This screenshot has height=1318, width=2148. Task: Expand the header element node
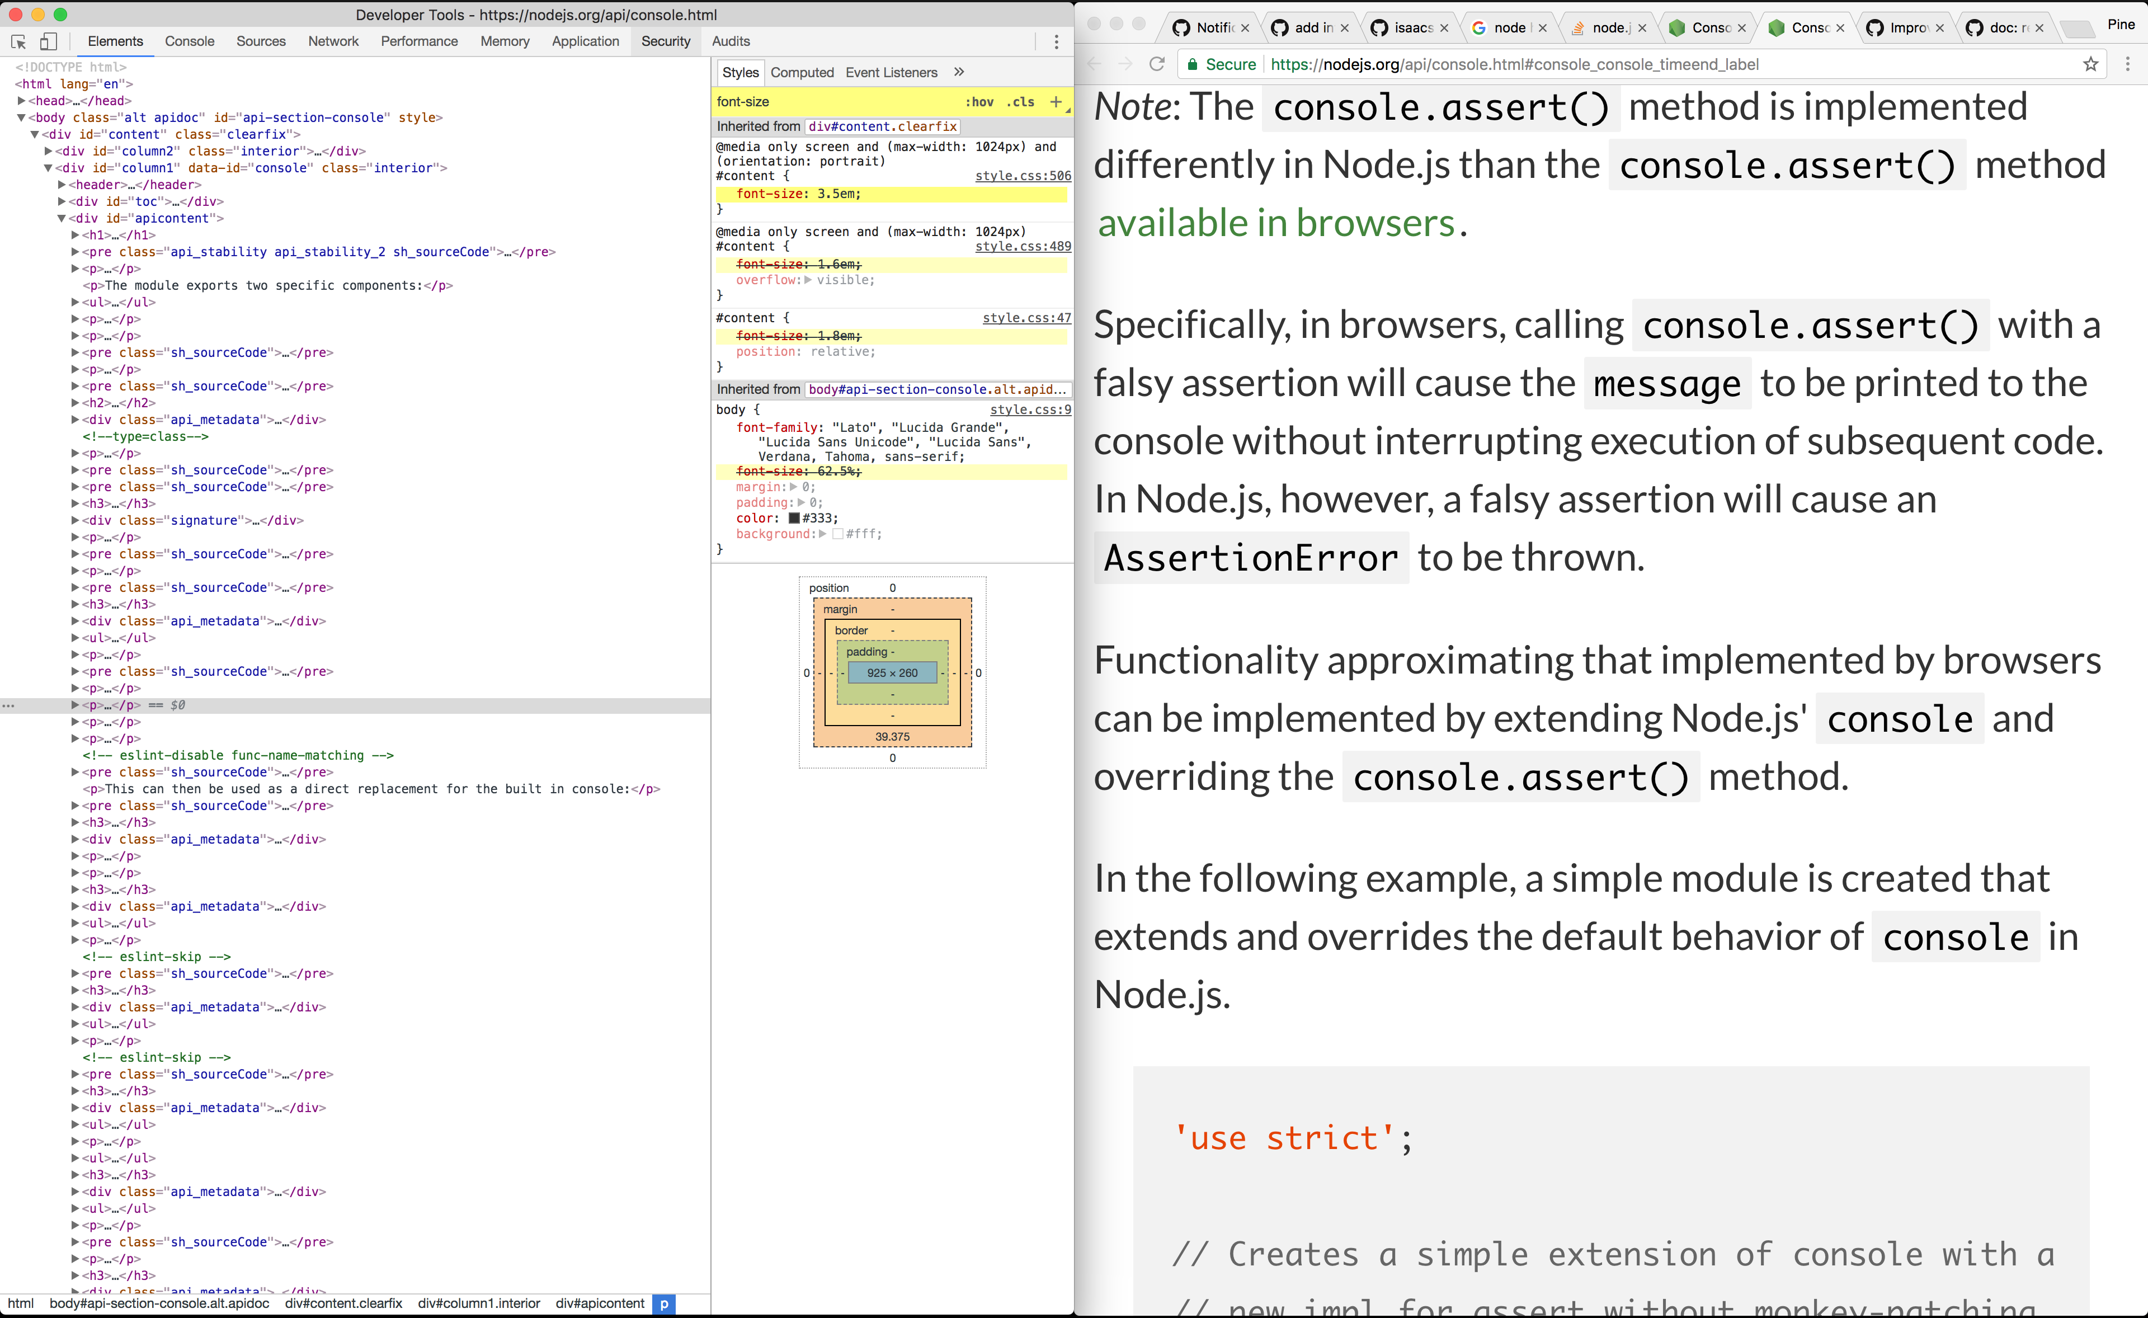coord(62,185)
